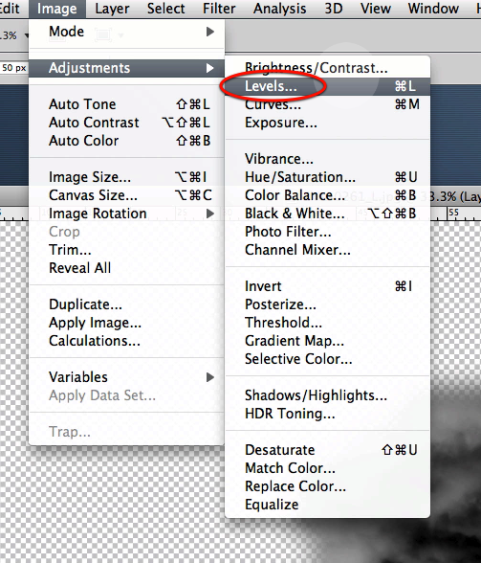481x563 pixels.
Task: Open the Curves adjustment
Action: tap(327, 104)
